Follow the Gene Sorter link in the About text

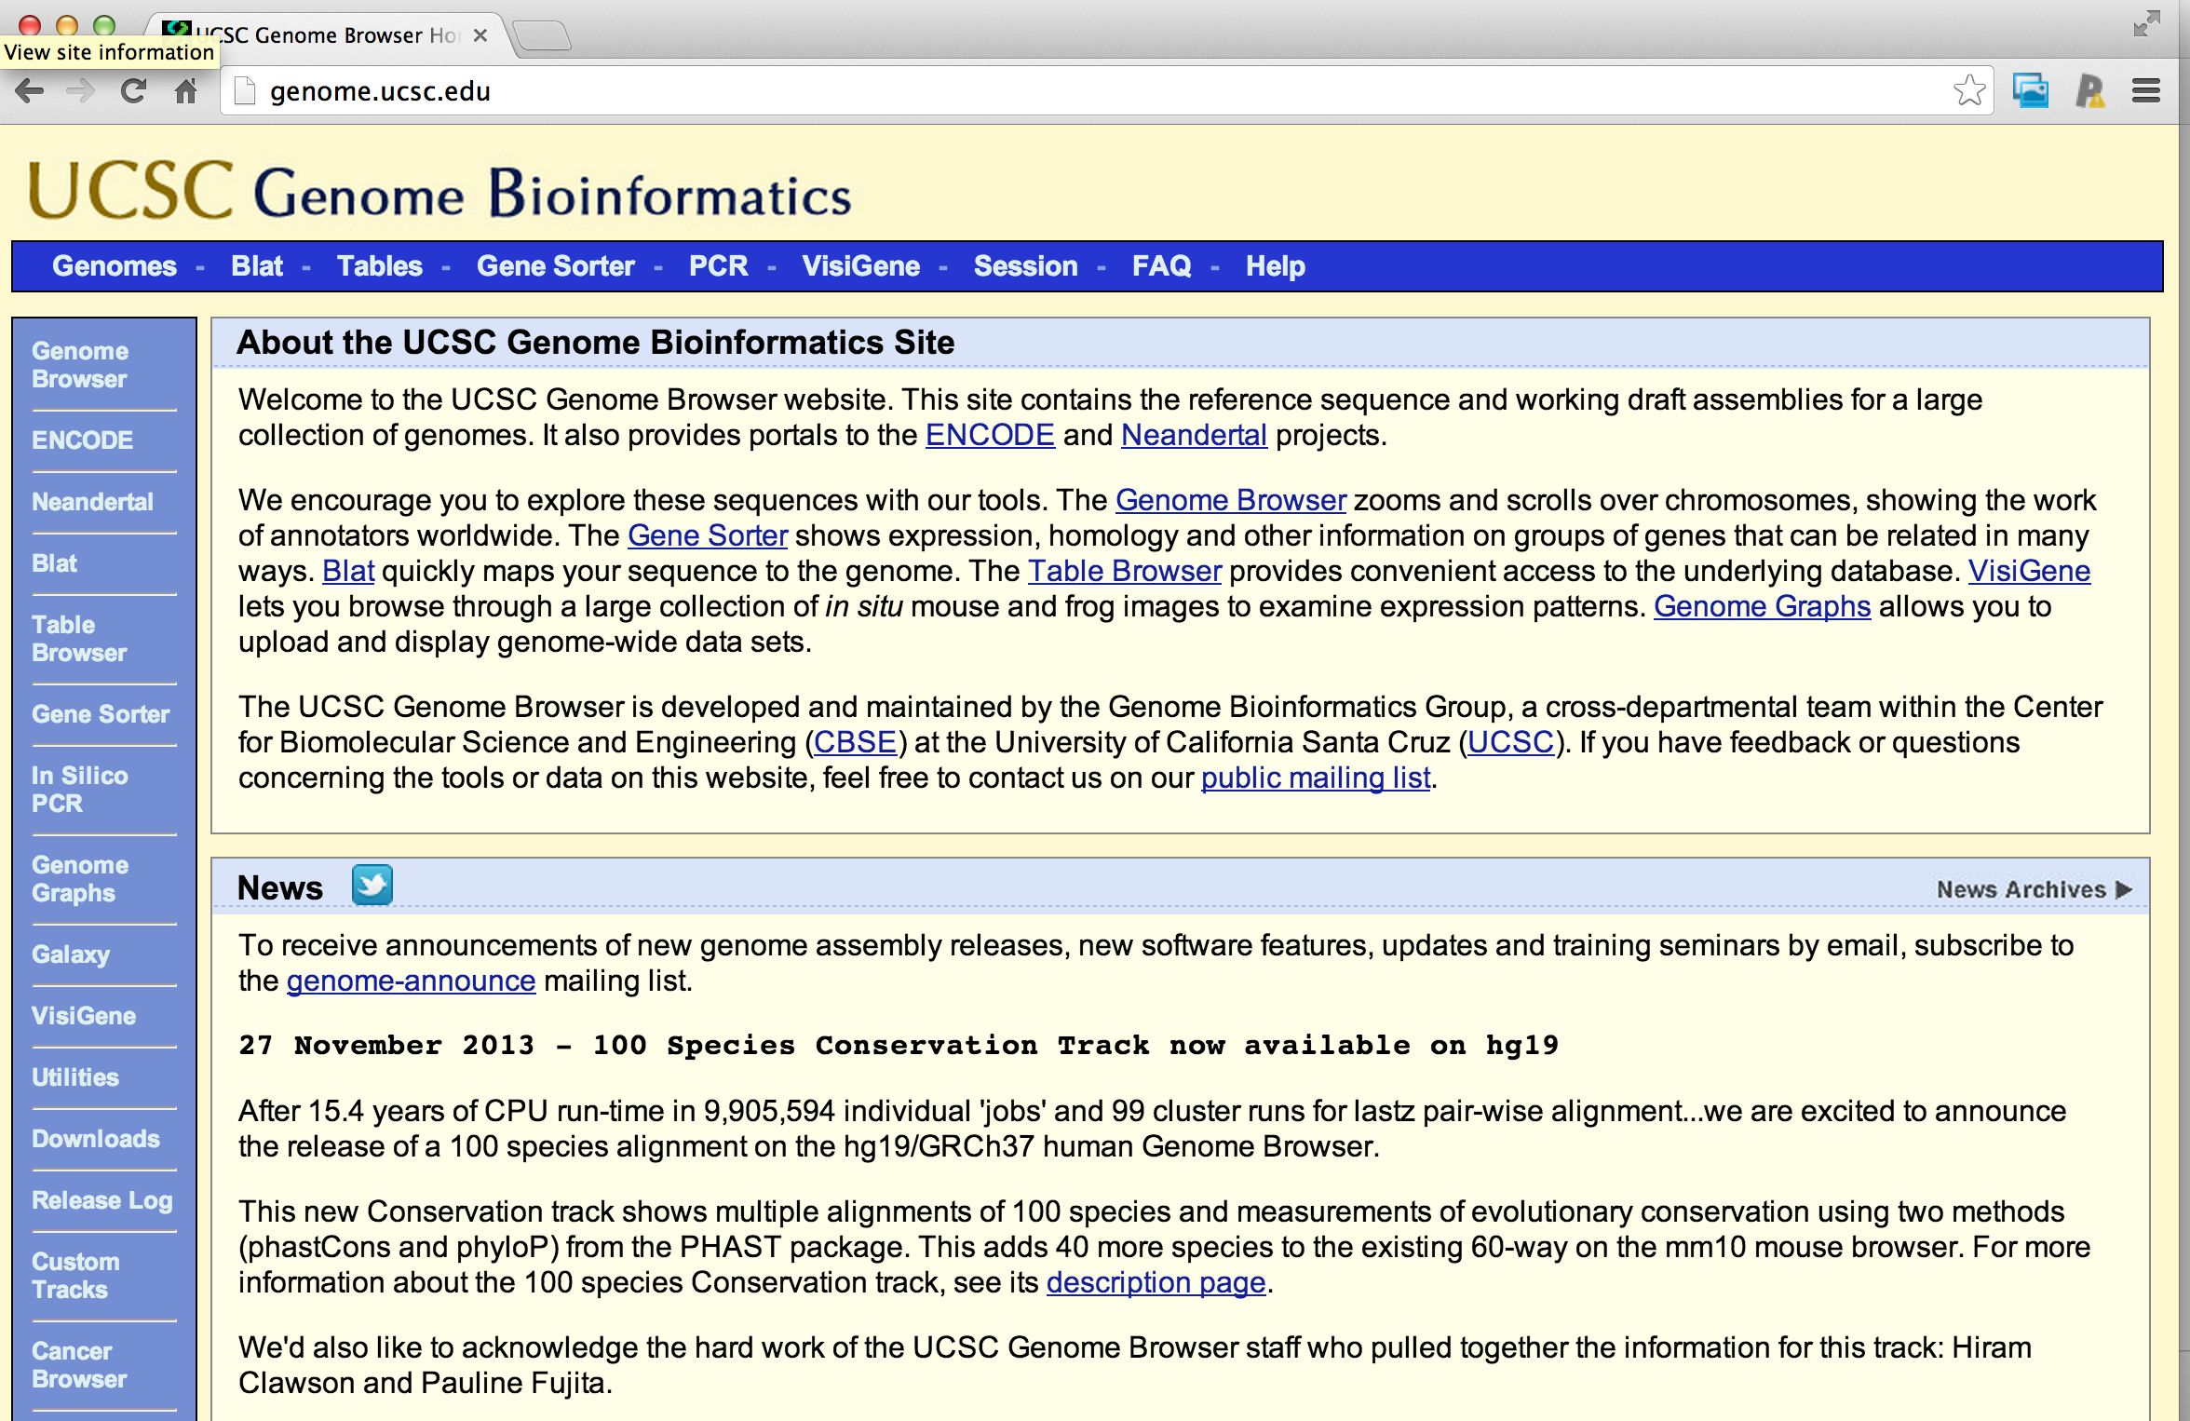[x=708, y=535]
